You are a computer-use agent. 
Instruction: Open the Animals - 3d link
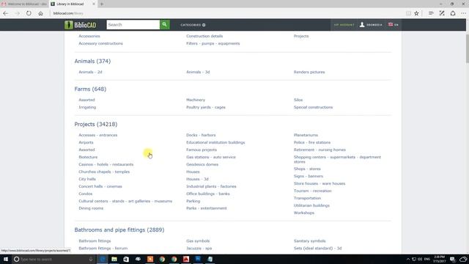coord(198,72)
